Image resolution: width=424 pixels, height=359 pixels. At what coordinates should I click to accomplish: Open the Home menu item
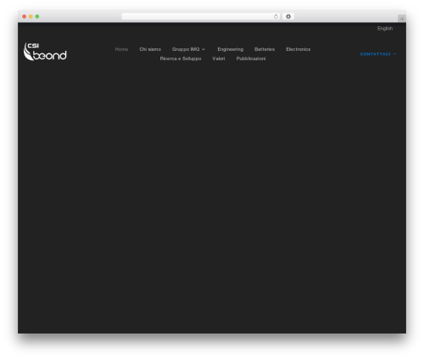pyautogui.click(x=121, y=49)
